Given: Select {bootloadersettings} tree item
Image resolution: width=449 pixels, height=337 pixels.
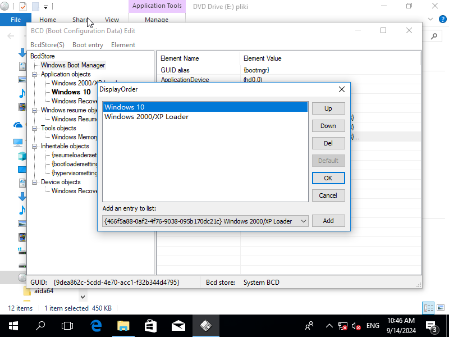Looking at the screenshot, I should click(x=75, y=164).
